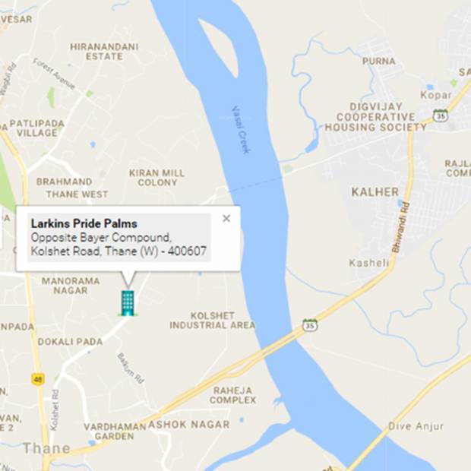Click the Kolshet Industrial Area label

tap(213, 321)
